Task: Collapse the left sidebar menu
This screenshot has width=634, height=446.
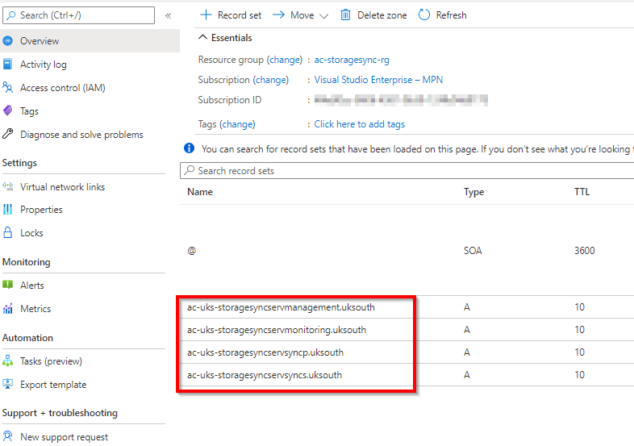Action: tap(168, 15)
